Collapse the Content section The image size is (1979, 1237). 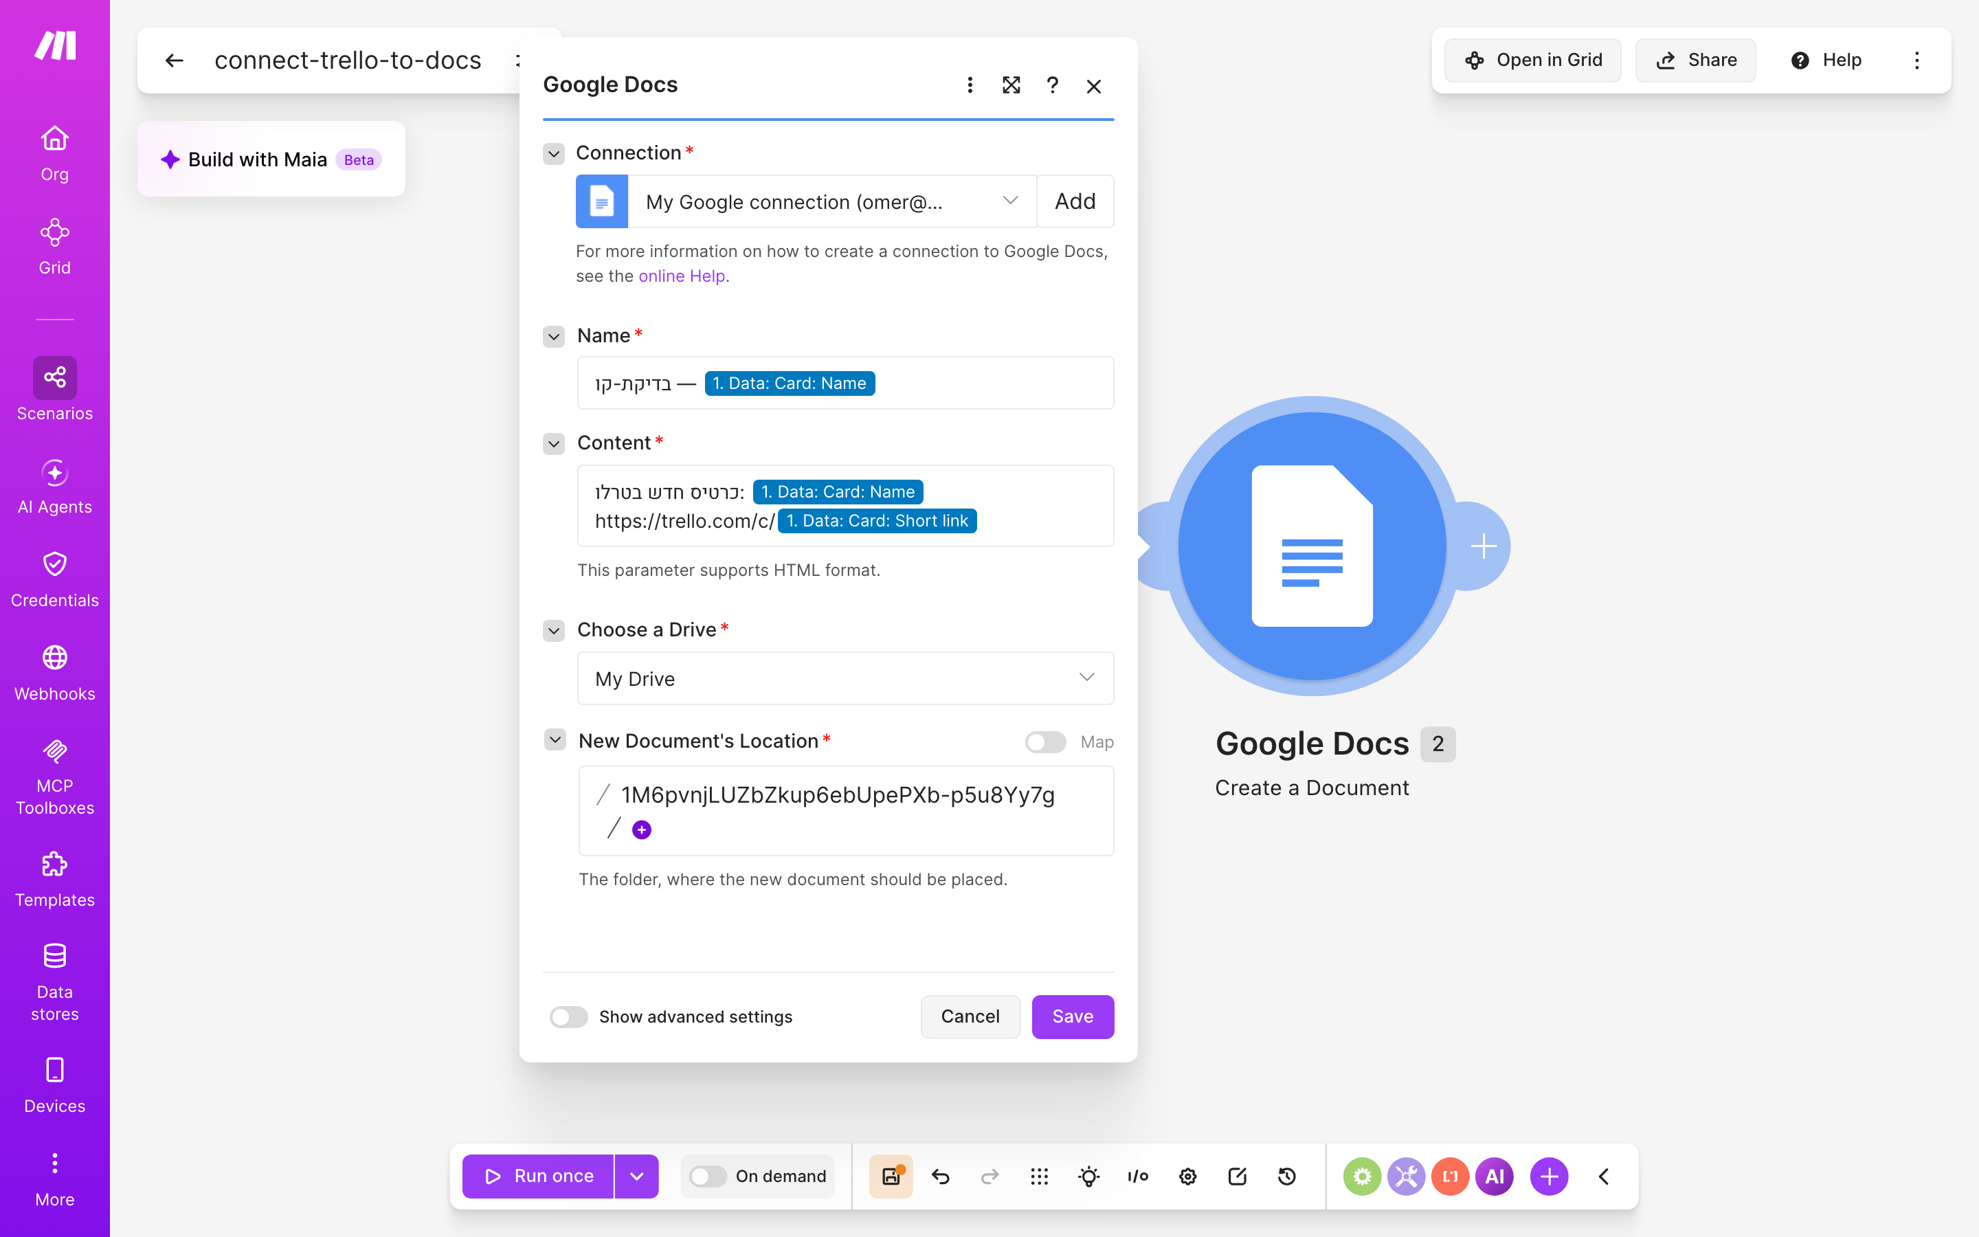click(x=554, y=443)
